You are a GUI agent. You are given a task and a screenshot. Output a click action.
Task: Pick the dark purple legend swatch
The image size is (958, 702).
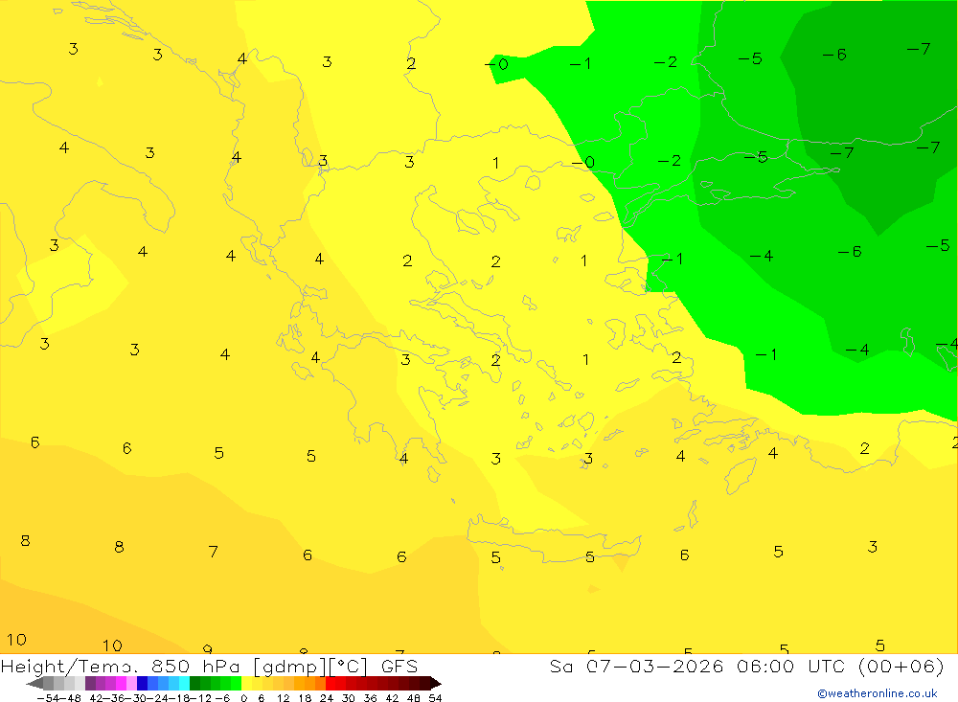pos(90,683)
